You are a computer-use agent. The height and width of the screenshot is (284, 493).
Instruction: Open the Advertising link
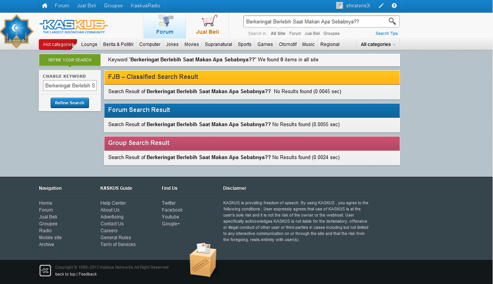[112, 217]
